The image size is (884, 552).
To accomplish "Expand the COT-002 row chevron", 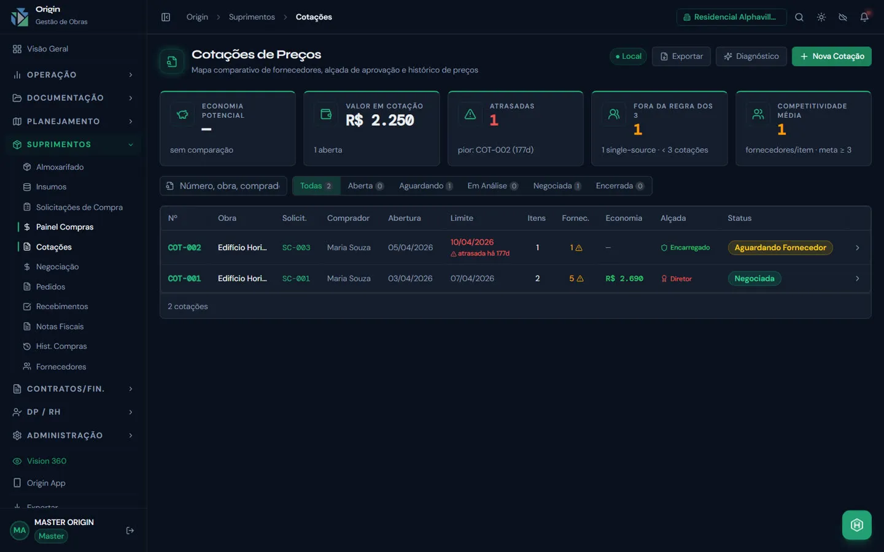I will tap(858, 248).
